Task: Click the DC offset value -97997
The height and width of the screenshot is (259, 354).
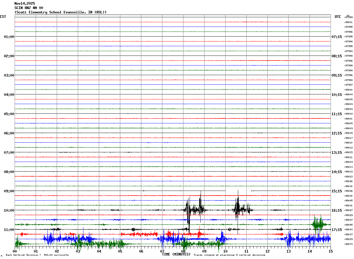Action: 348,85
